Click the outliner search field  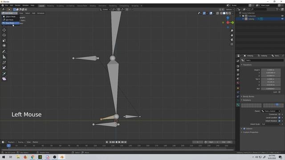[x=259, y=9]
